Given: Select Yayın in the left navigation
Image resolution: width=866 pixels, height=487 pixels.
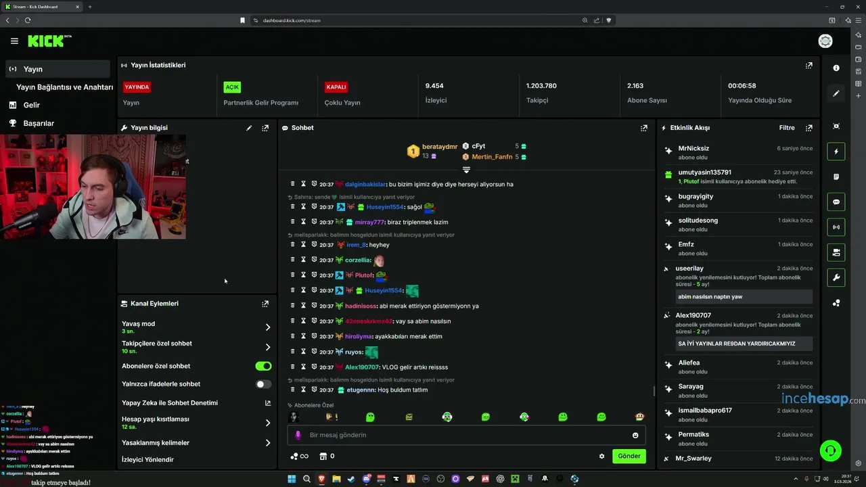Looking at the screenshot, I should point(58,69).
